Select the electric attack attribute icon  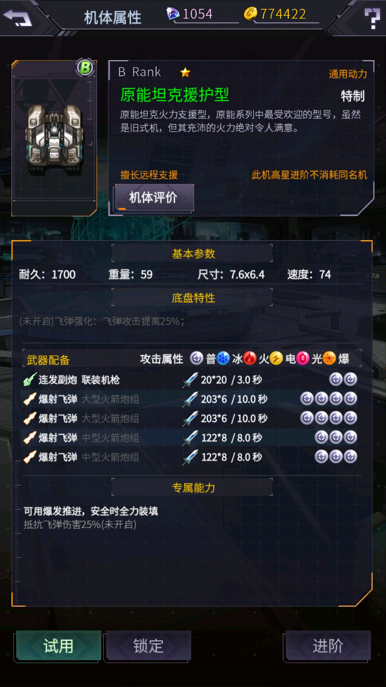[x=276, y=358]
